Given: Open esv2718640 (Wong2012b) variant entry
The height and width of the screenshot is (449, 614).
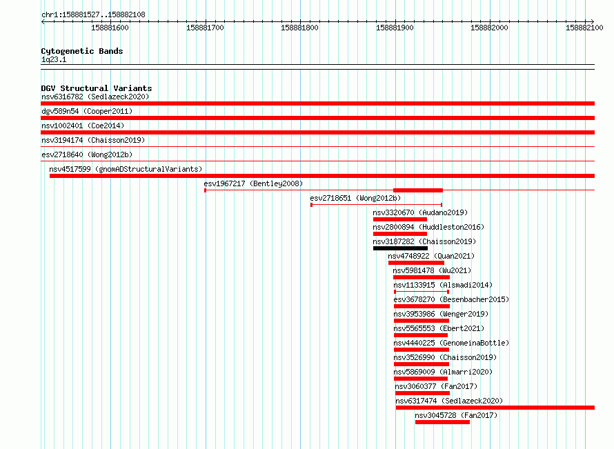Looking at the screenshot, I should tap(87, 154).
